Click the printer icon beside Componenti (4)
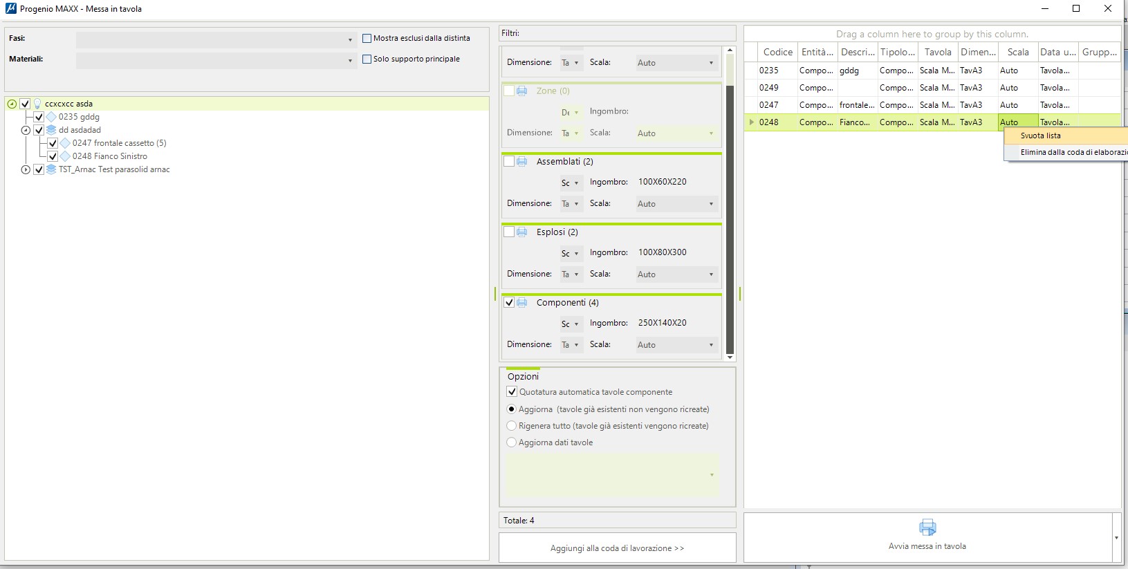The height and width of the screenshot is (569, 1128). (522, 303)
